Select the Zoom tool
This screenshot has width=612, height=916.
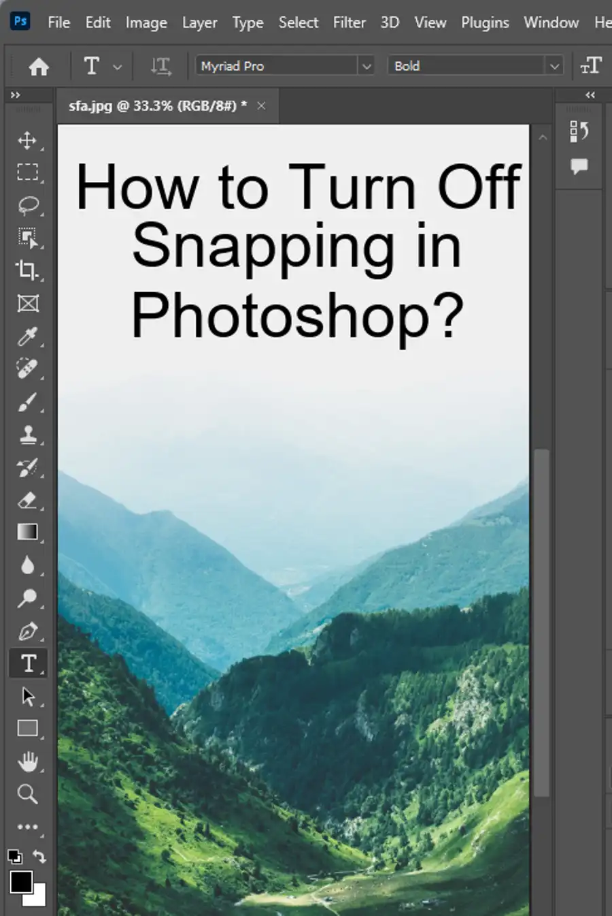[x=27, y=794]
